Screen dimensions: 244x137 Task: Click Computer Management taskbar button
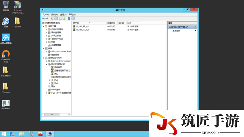click(x=50, y=134)
